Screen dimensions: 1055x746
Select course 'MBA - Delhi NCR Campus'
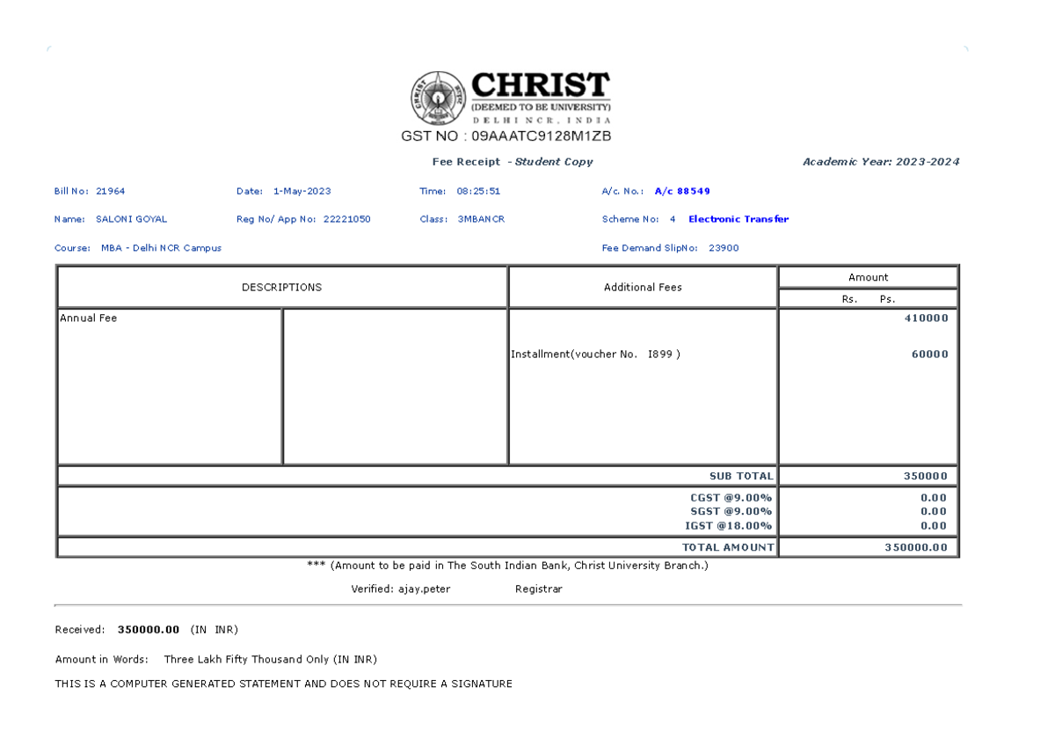(x=162, y=248)
